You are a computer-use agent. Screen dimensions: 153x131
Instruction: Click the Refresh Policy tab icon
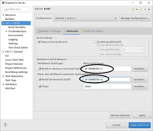(x=83, y=31)
